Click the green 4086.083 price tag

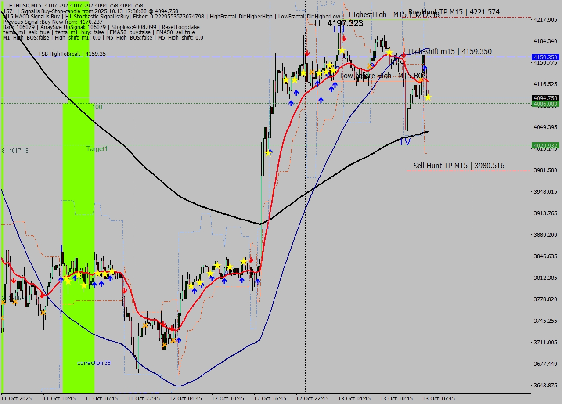coord(545,104)
